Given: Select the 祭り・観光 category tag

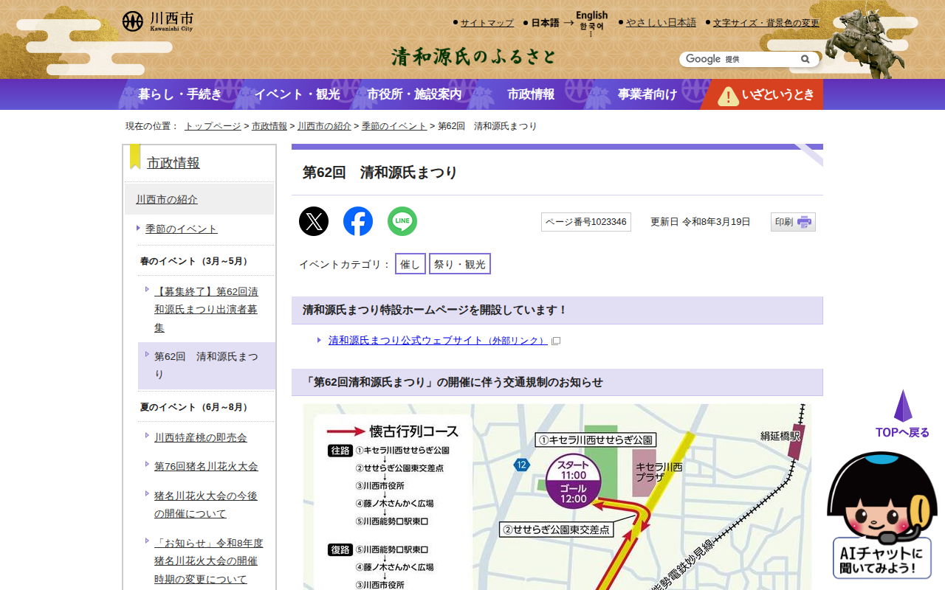Looking at the screenshot, I should pos(459,264).
